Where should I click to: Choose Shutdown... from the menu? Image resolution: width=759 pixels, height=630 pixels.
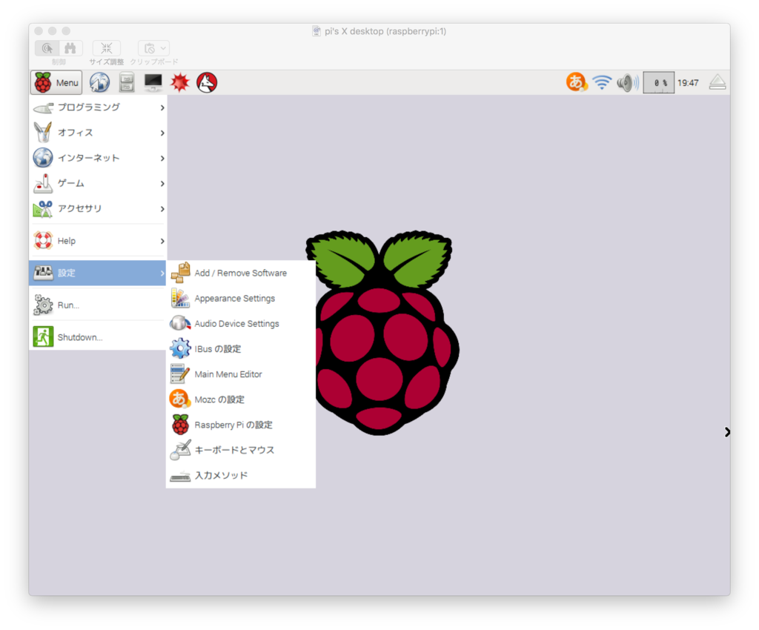[99, 336]
